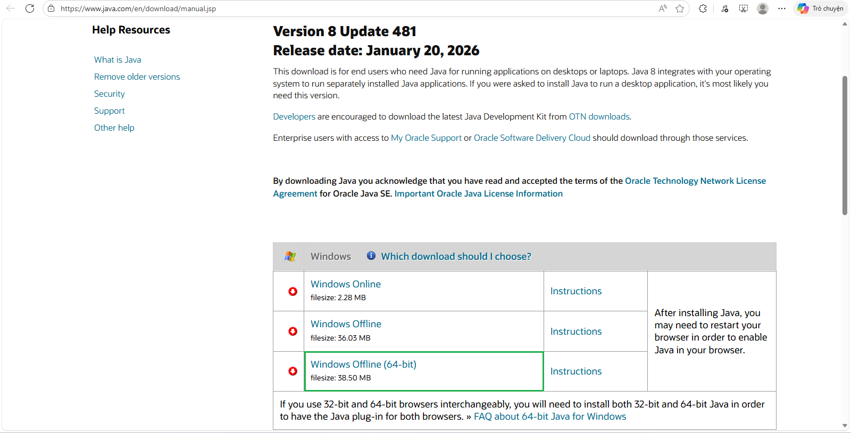
Task: Click the vertical page scrollbar thumb
Action: click(x=845, y=145)
